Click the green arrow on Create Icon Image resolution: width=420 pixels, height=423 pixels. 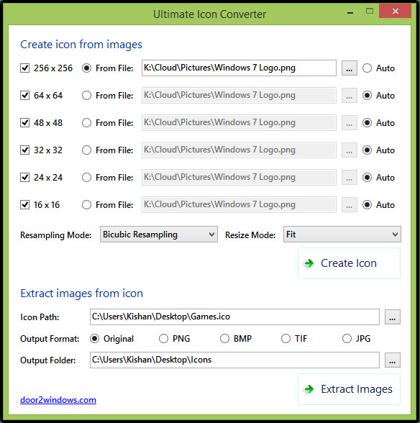click(x=309, y=263)
